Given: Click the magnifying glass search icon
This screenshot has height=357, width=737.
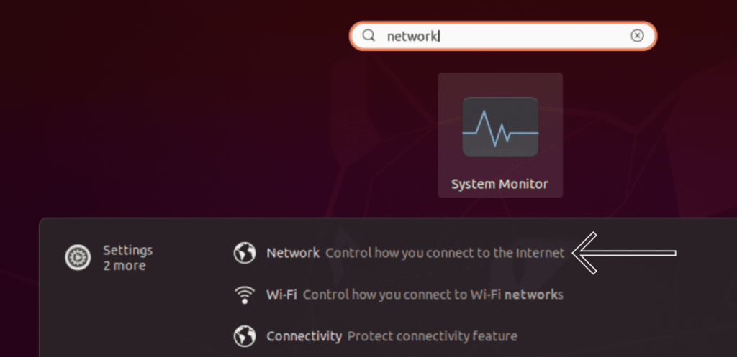Looking at the screenshot, I should coord(369,36).
